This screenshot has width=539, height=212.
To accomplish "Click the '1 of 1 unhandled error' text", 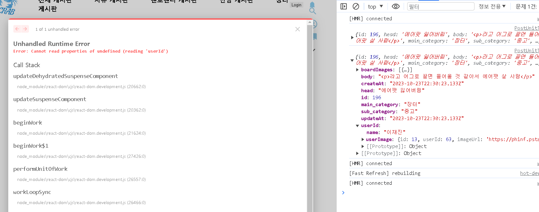I will pos(57,29).
